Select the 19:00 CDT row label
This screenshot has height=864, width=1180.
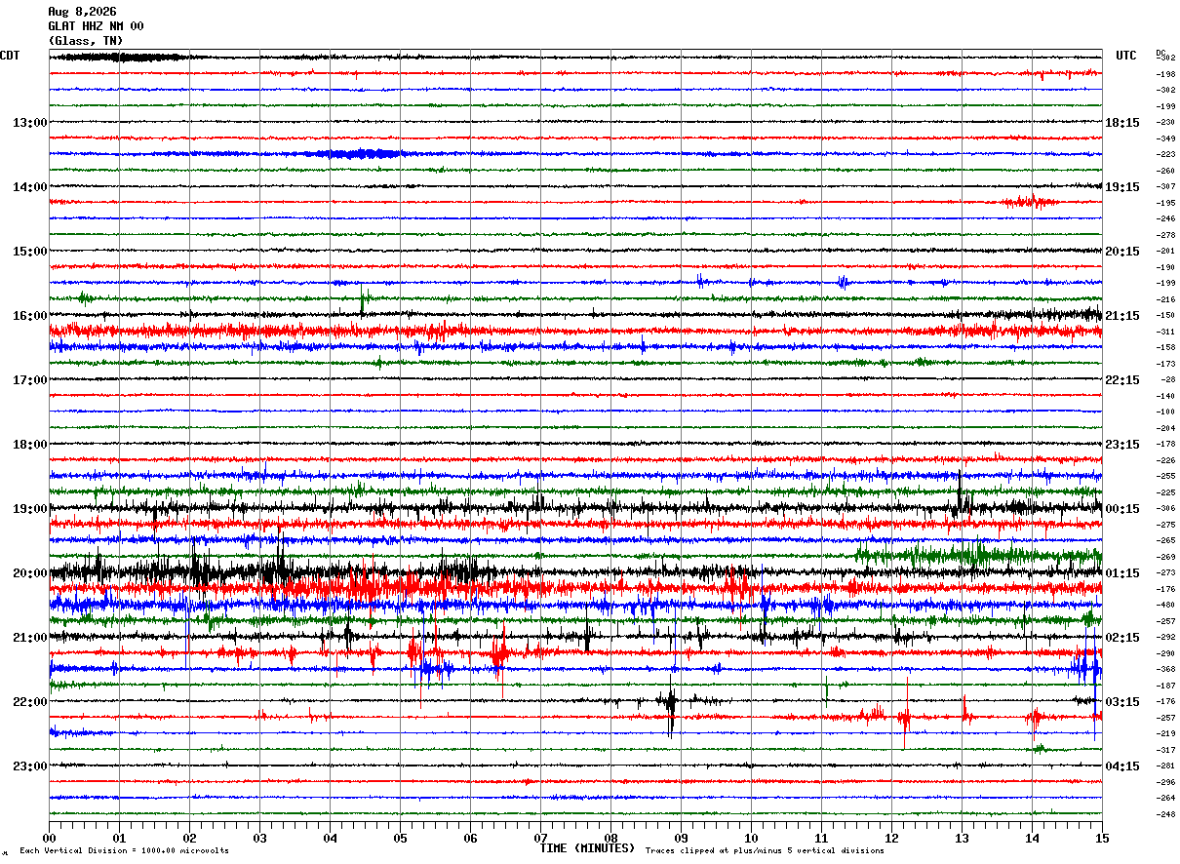[x=30, y=509]
